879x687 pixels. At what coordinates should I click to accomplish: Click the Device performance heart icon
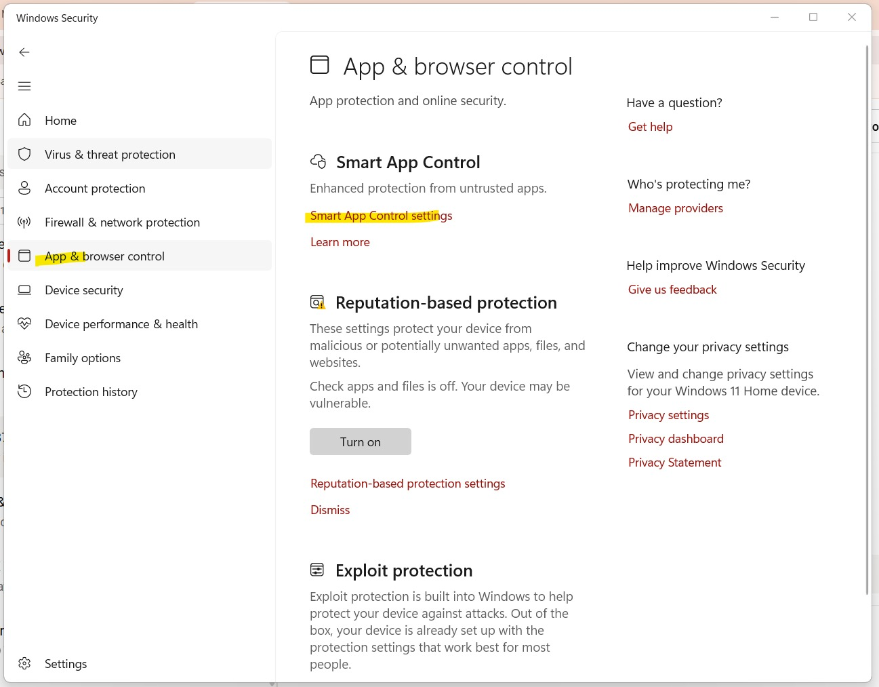24,323
